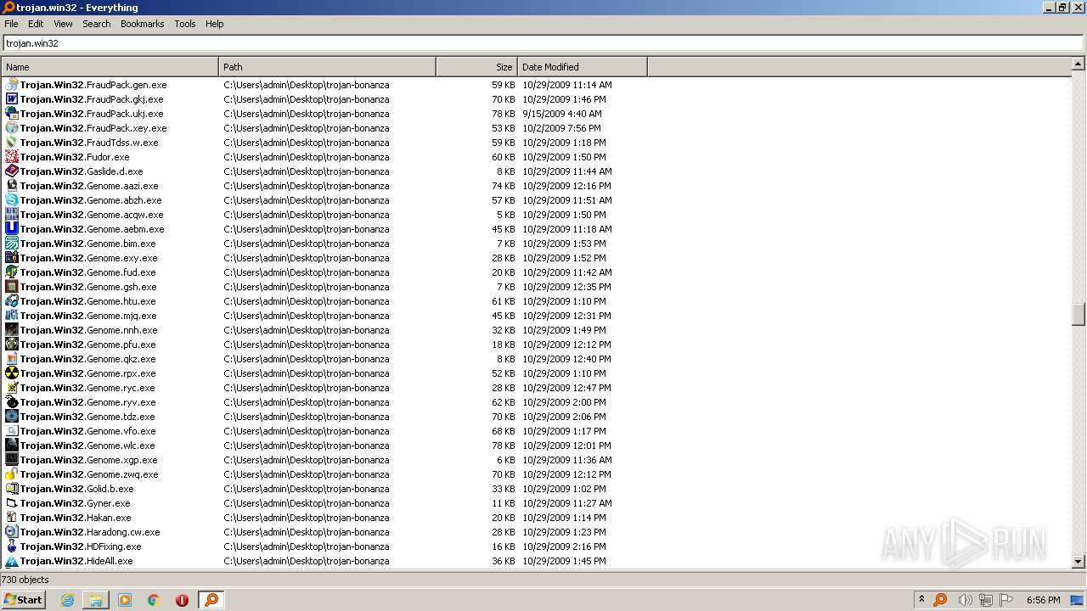This screenshot has height=611, width=1087.
Task: Open Internet Explorer from the taskbar
Action: pos(67,600)
